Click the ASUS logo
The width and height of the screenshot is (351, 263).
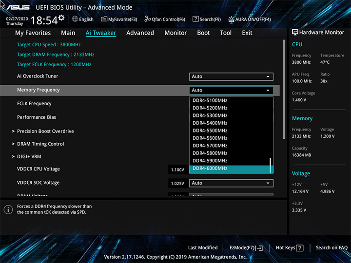coord(18,7)
